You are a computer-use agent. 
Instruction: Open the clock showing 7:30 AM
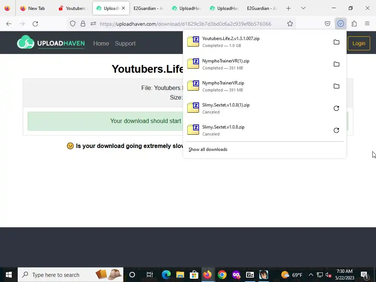(344, 275)
